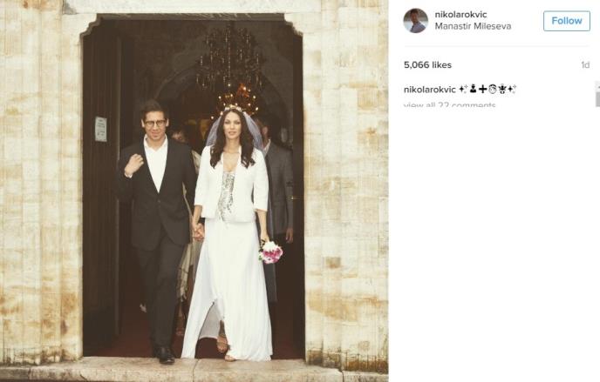Expand view all 22 comments
This screenshot has width=600, height=382.
pos(450,104)
